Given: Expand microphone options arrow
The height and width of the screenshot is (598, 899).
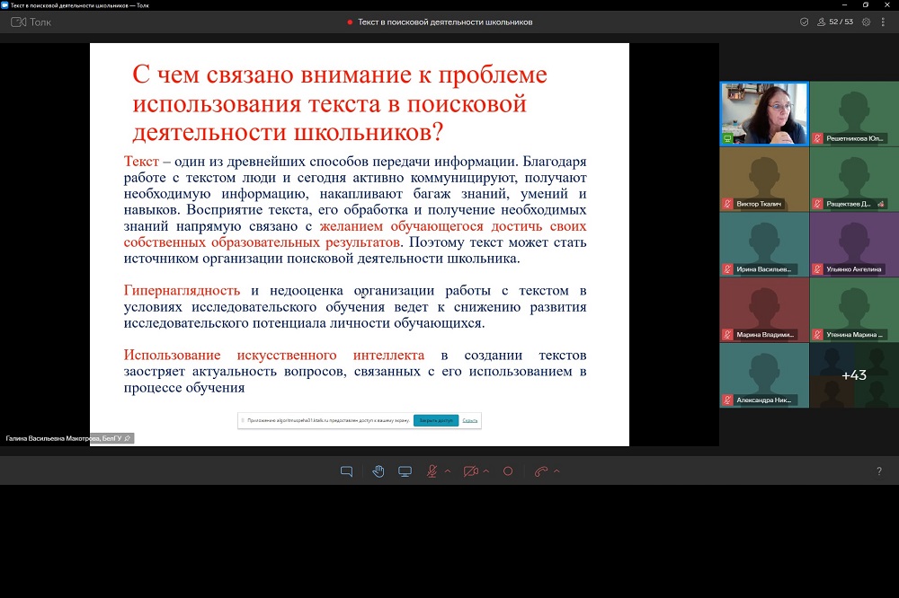Looking at the screenshot, I should click(x=448, y=471).
